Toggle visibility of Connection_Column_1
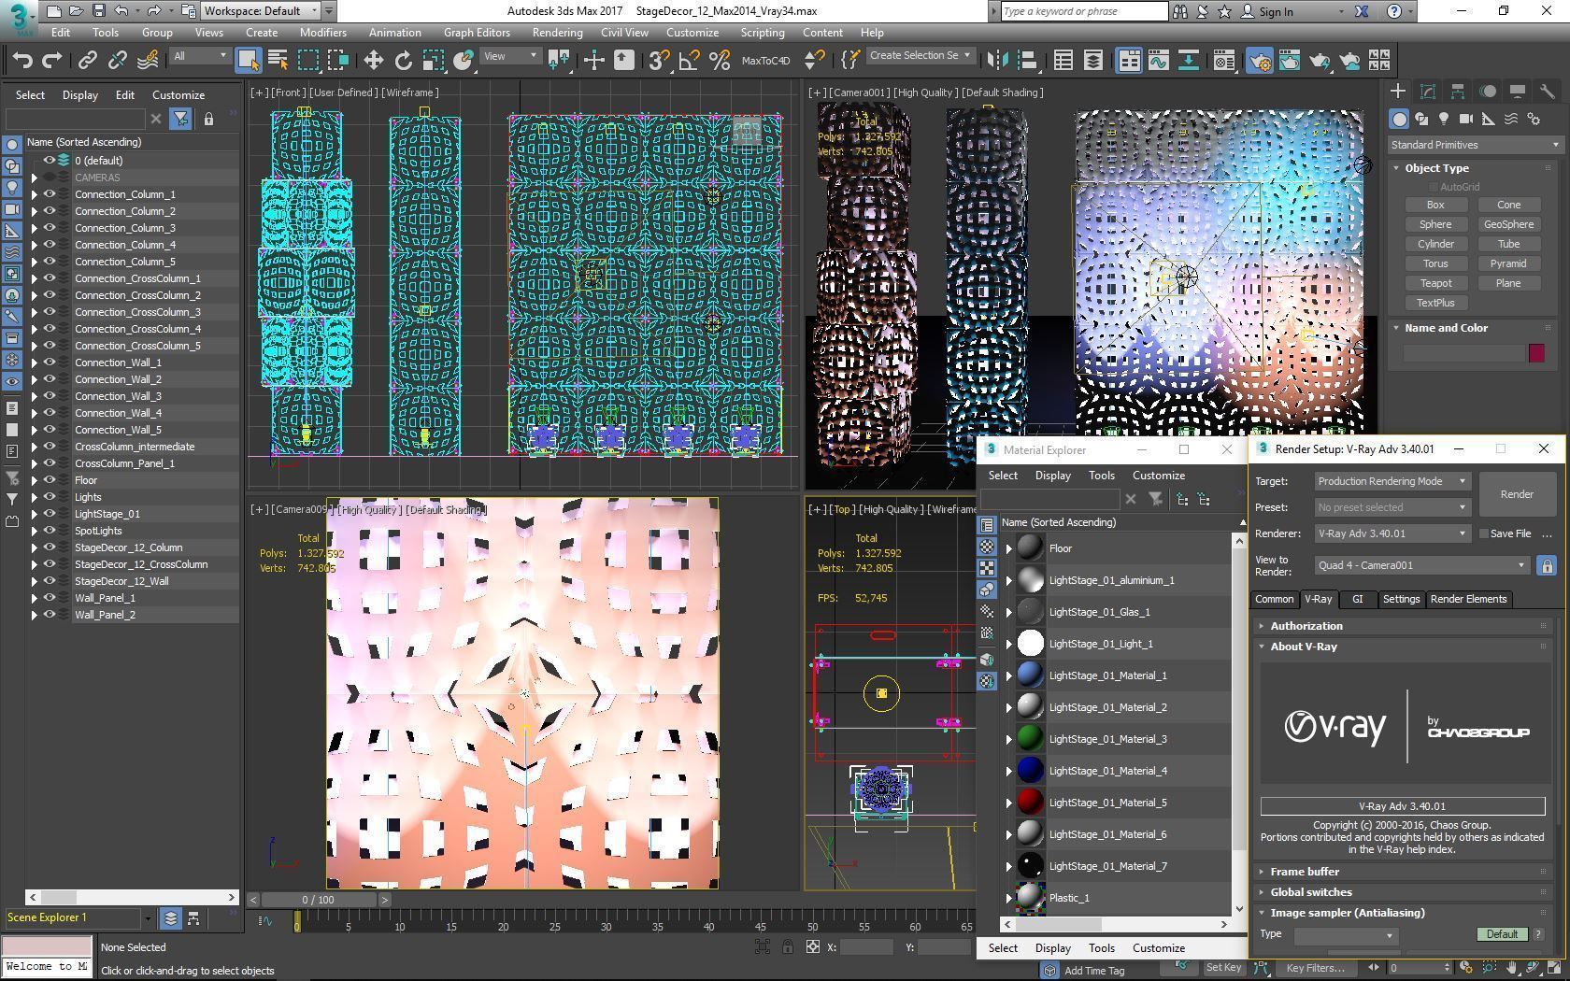Screen dimensions: 1570x981 pyautogui.click(x=50, y=194)
